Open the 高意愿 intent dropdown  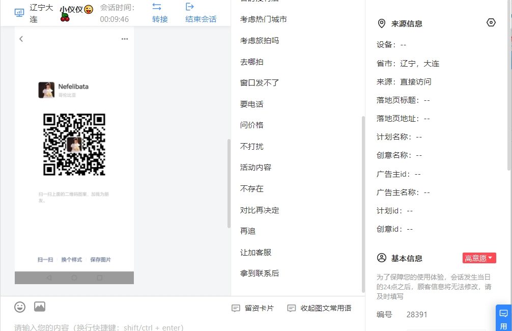click(479, 258)
